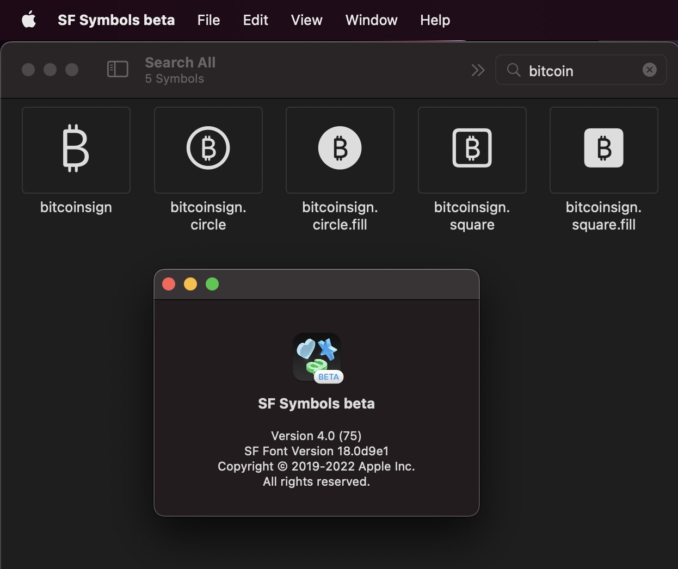Close the About SF Symbols beta window
Viewport: 678px width, 569px height.
pyautogui.click(x=169, y=284)
